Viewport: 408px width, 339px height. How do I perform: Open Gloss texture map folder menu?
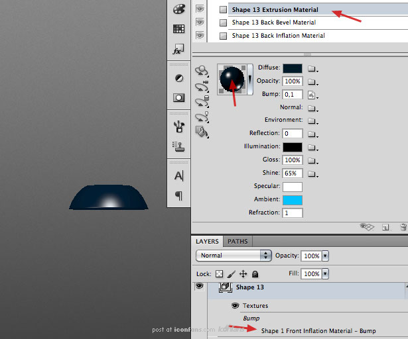point(312,161)
